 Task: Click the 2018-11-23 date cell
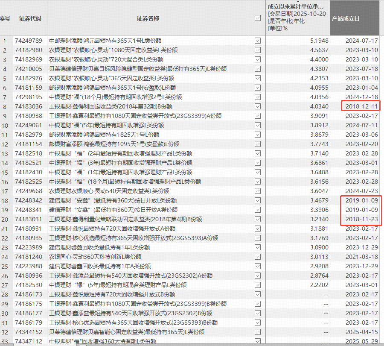361,219
